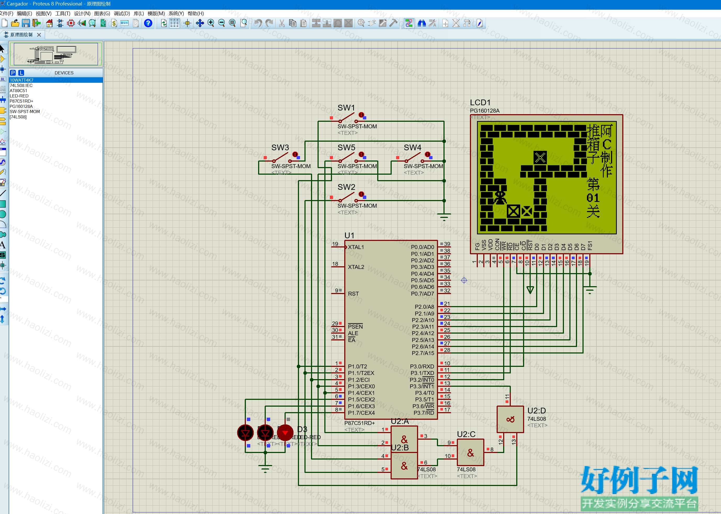The width and height of the screenshot is (721, 514).
Task: Click the Electrical Rules Check lightning icon
Action: [x=480, y=23]
